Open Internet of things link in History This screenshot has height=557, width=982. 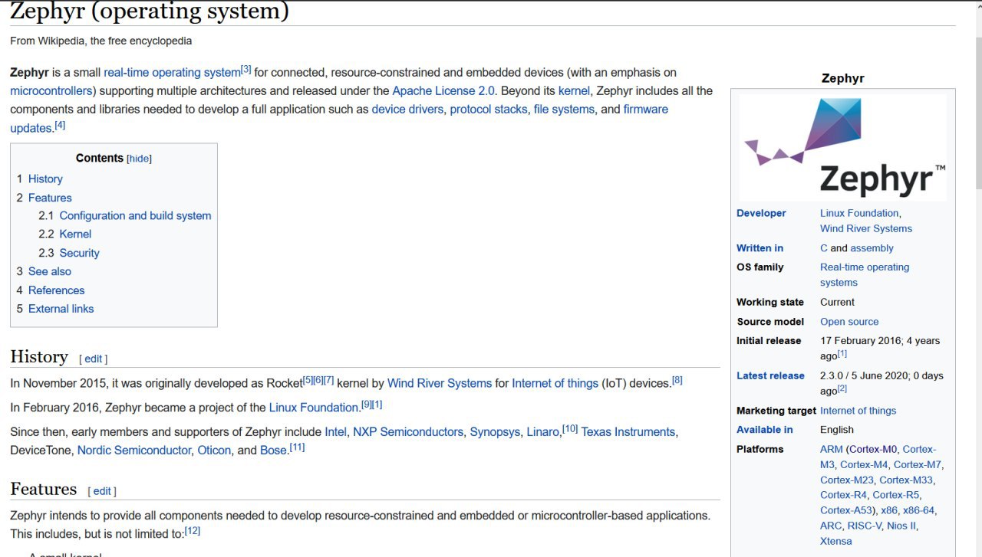coord(555,383)
